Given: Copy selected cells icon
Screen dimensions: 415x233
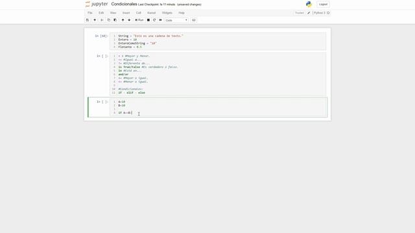Looking at the screenshot, I should click(108, 20).
